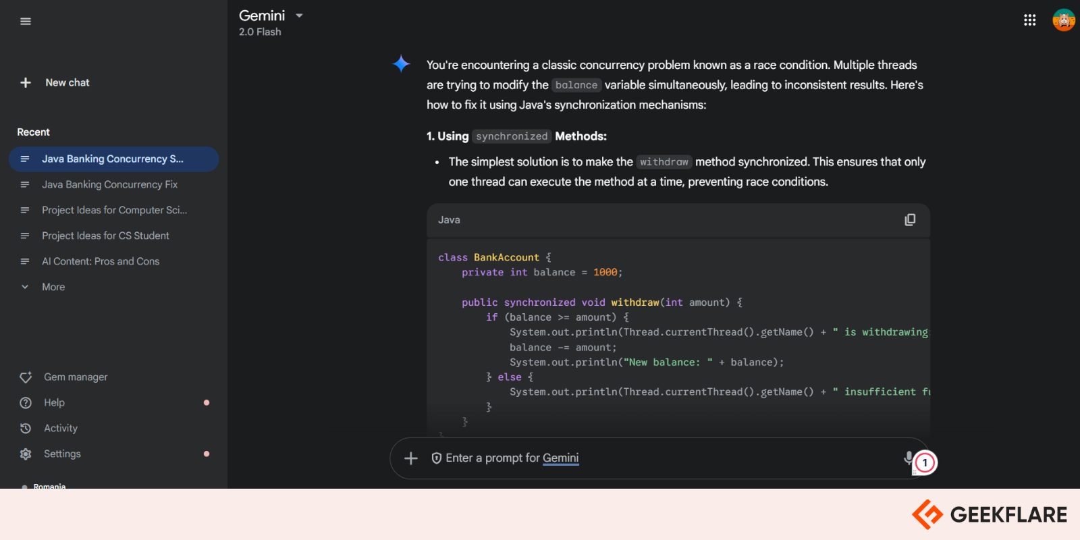This screenshot has height=540, width=1080.
Task: Open Project Ideas for Computer Sci... chat
Action: (x=114, y=210)
